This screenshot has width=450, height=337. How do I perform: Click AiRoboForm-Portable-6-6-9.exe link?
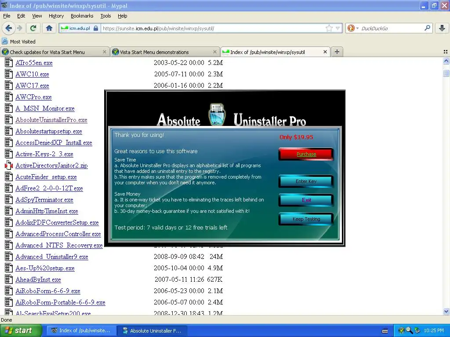click(60, 302)
